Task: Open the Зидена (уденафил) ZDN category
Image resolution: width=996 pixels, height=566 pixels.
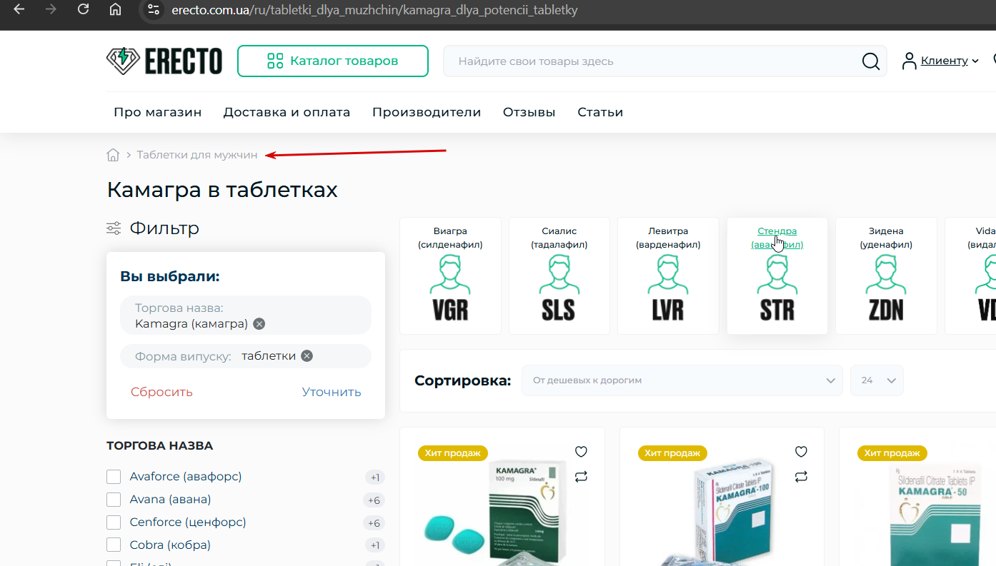Action: [886, 276]
